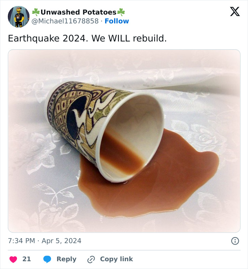Screen dimensions: 248x269
Task: Click the "Earthquake 2024." tweet text
Action: tap(47, 38)
